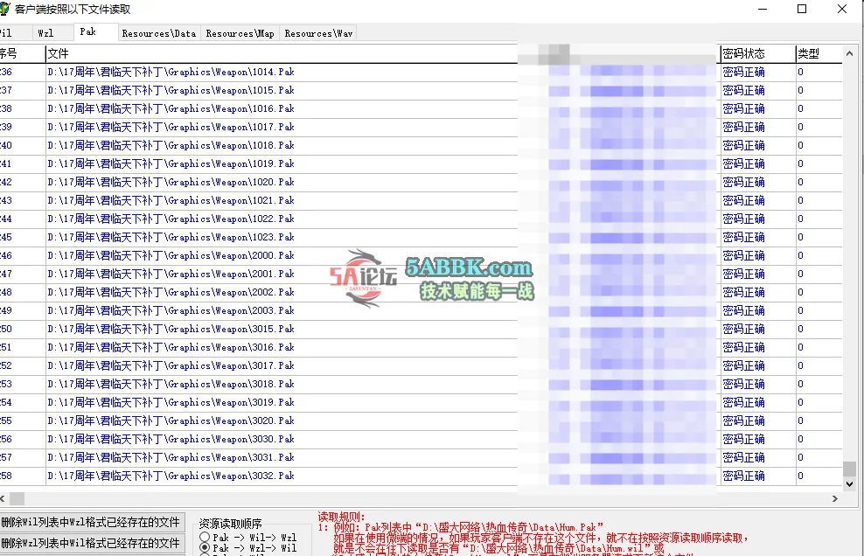The image size is (864, 556).
Task: Click the horizontal scrollbar thumb
Action: 17,498
